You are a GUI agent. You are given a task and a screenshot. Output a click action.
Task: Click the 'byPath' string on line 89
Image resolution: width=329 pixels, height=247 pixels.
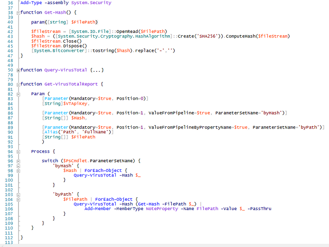click(x=309, y=127)
